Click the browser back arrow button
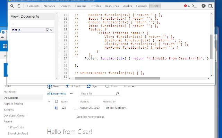Screen dimensions: 222x138 tap(2, 37)
